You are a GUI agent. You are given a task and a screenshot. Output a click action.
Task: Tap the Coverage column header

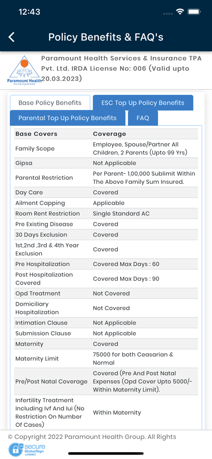109,134
